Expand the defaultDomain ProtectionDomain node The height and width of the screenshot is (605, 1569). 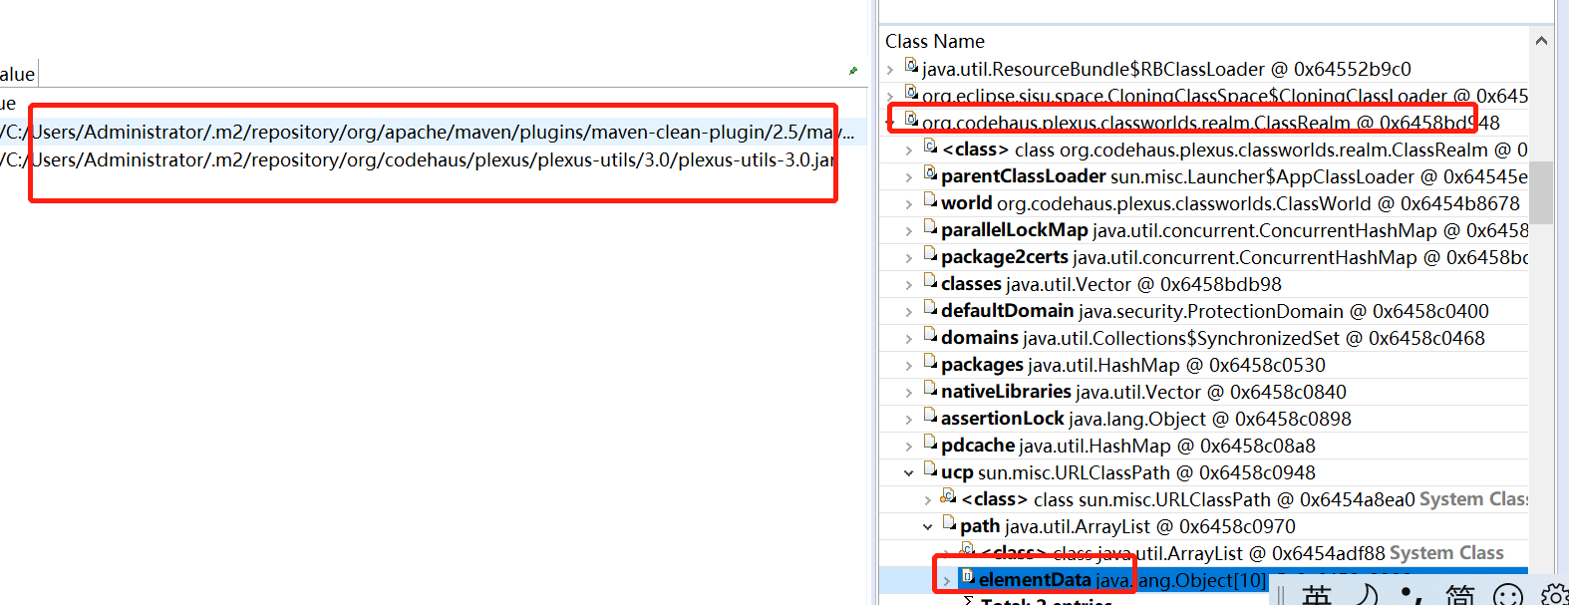(x=909, y=312)
